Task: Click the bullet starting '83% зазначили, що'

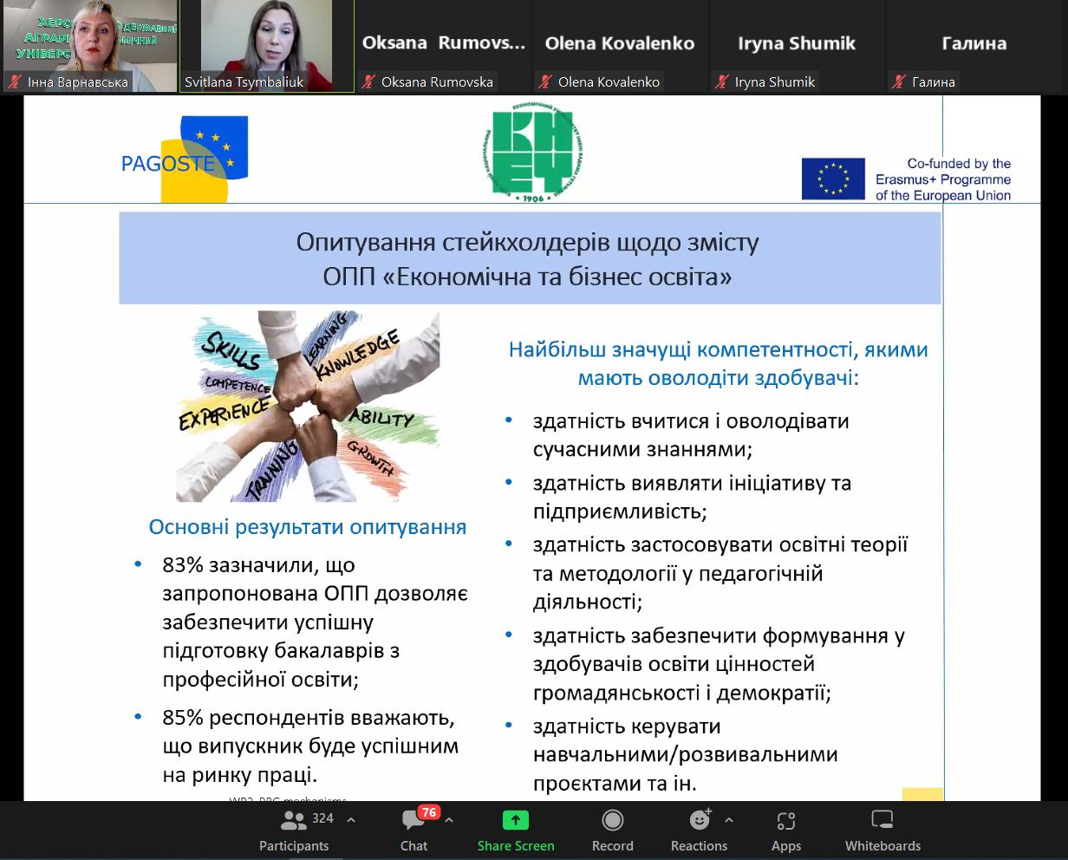Action: click(315, 622)
